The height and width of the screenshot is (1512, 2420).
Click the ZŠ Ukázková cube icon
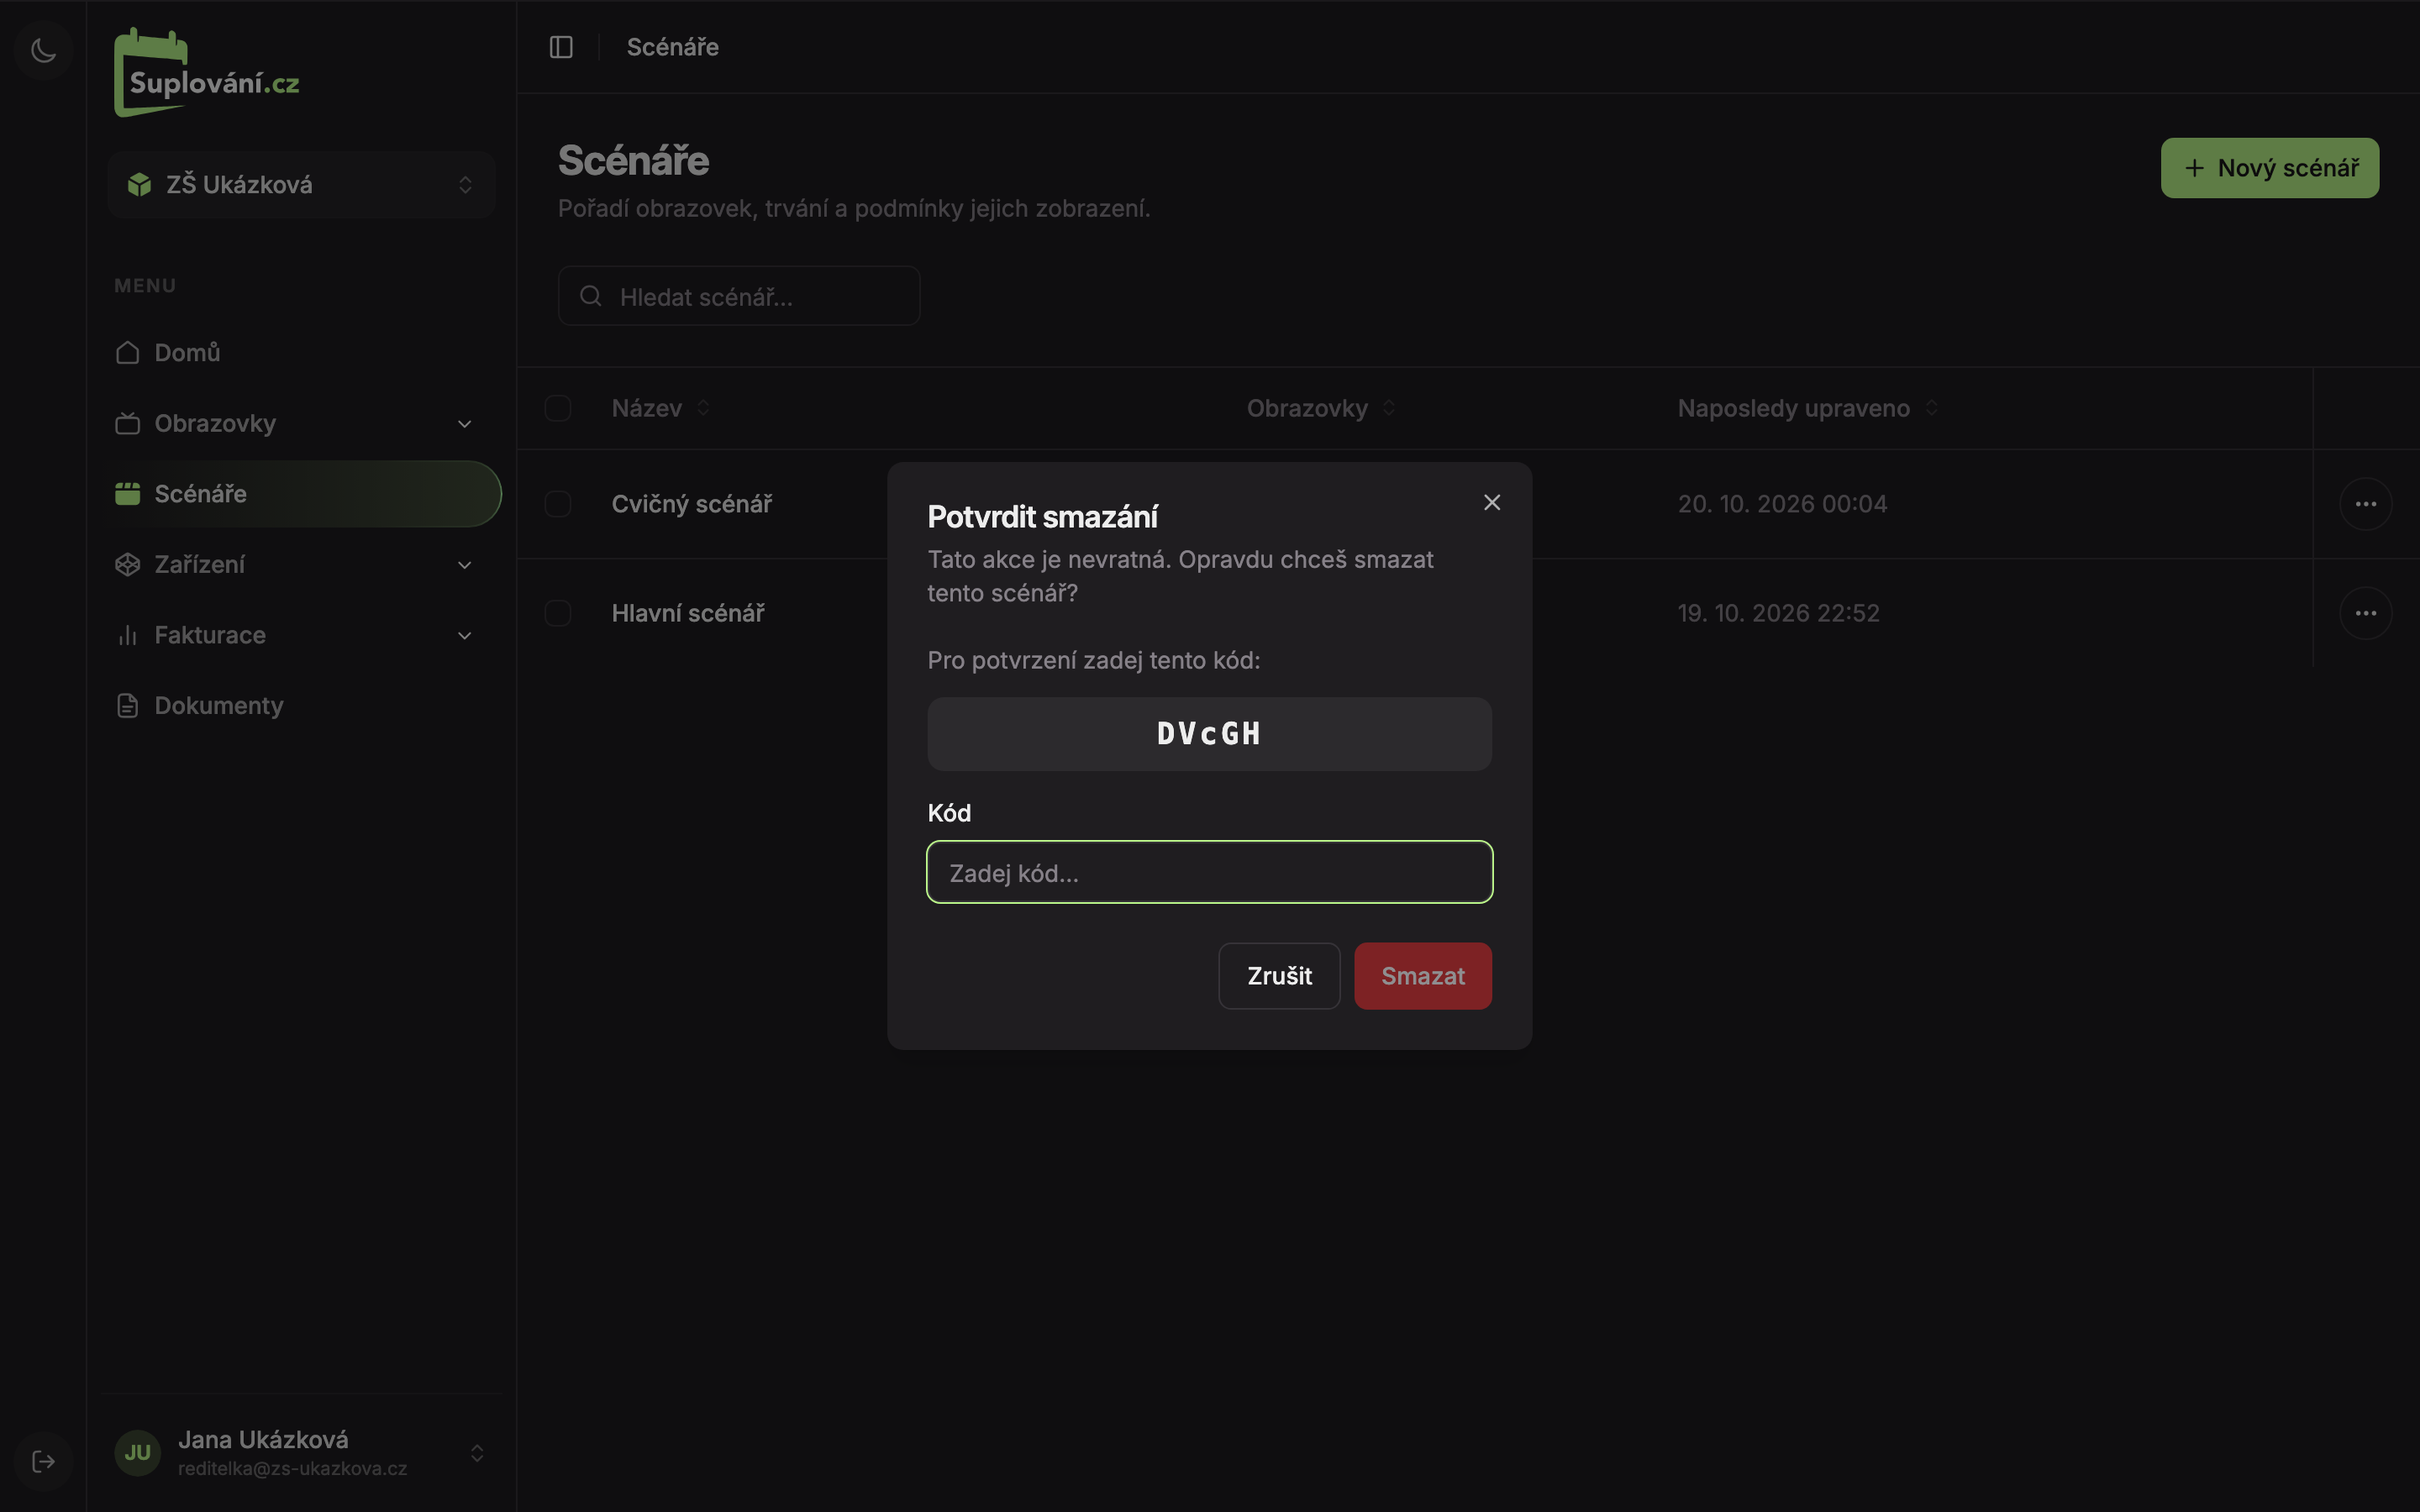click(x=140, y=184)
